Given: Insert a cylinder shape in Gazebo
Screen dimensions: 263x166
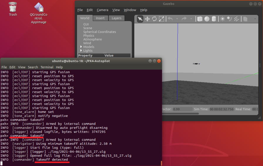Looking at the screenshot, I should tap(214, 19).
